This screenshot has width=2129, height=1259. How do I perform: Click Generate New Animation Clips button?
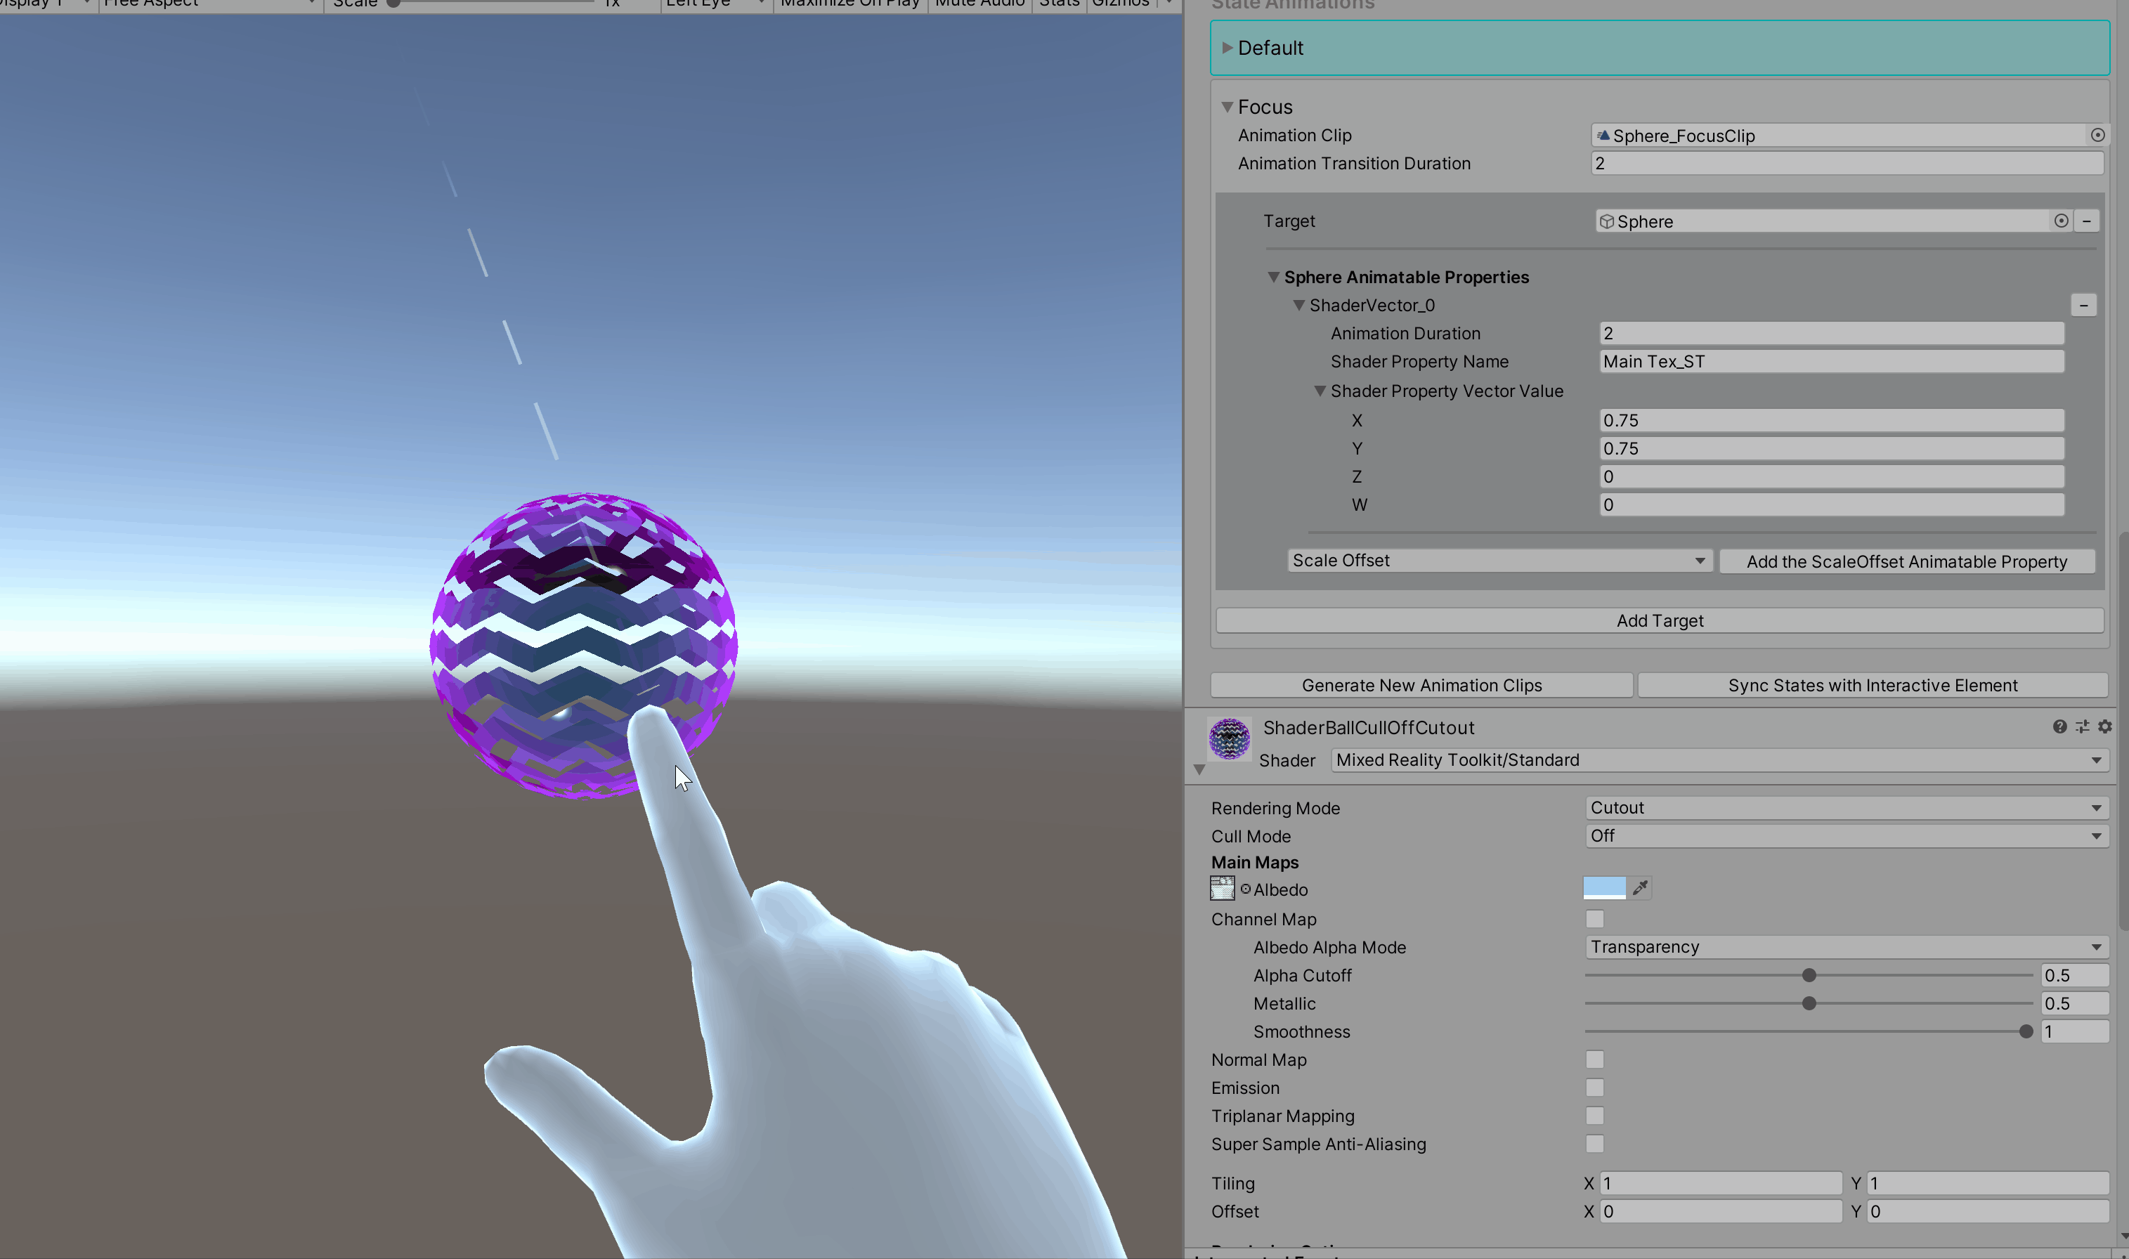pos(1420,685)
